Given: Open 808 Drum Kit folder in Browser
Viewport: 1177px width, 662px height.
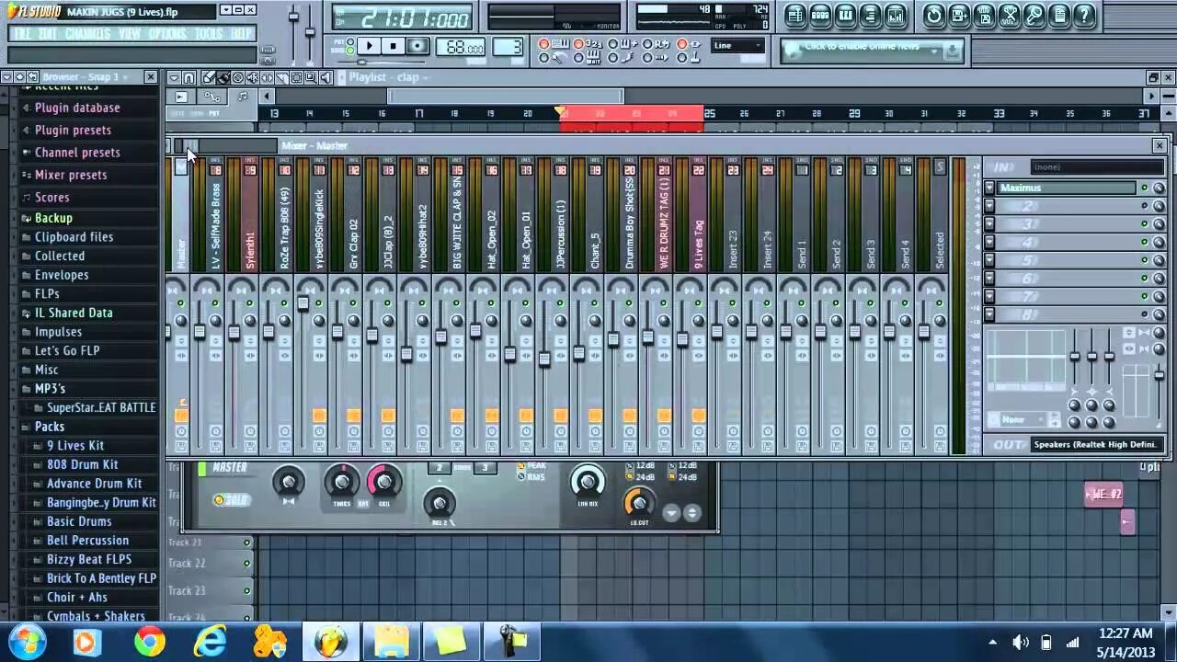Looking at the screenshot, I should point(83,464).
